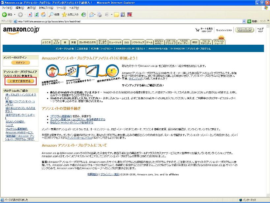
Task: Select the ソフトウェア tab
Action: (138, 42)
